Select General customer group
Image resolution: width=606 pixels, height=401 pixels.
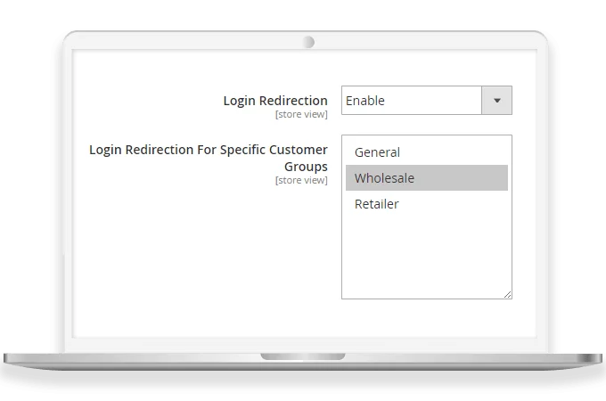pos(427,152)
